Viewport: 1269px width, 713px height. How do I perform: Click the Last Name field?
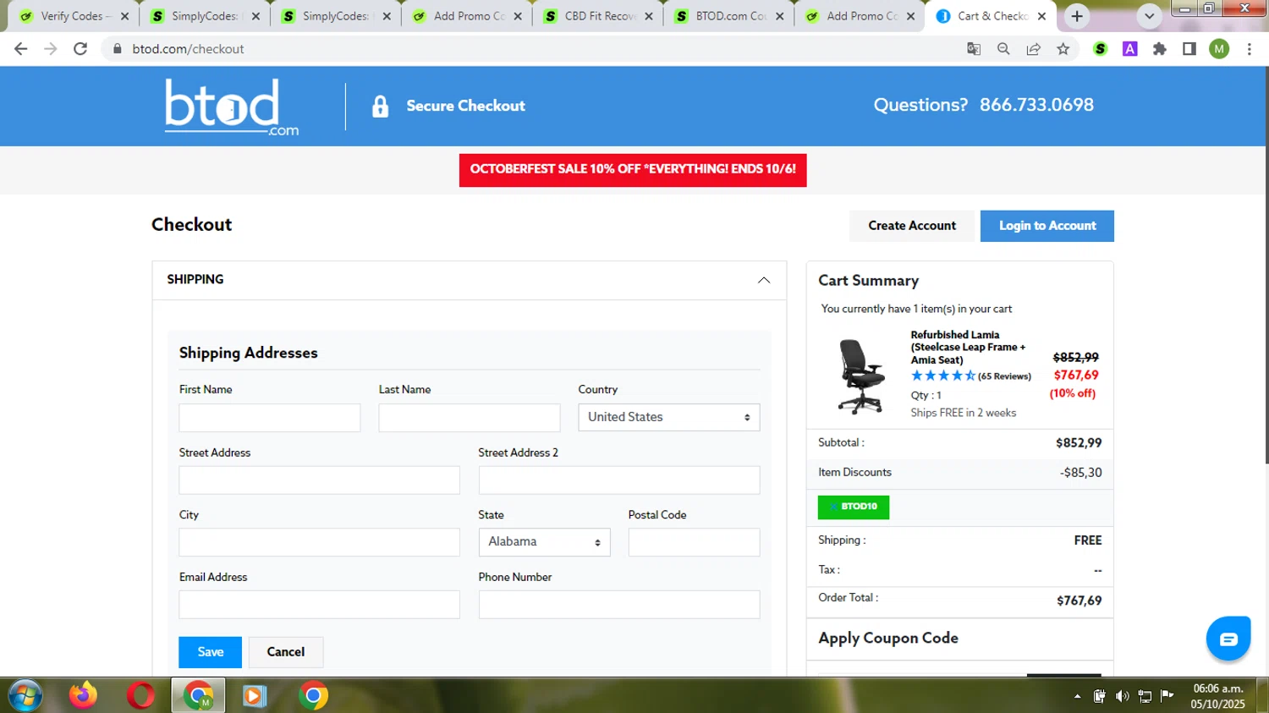(x=470, y=418)
